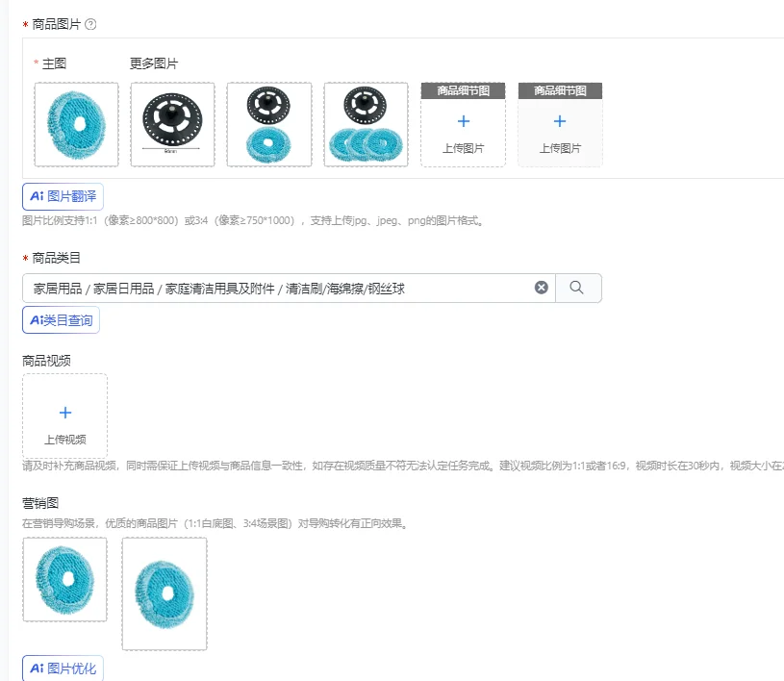Open the Ai 图片翻译 tool
This screenshot has height=681, width=784.
(63, 196)
